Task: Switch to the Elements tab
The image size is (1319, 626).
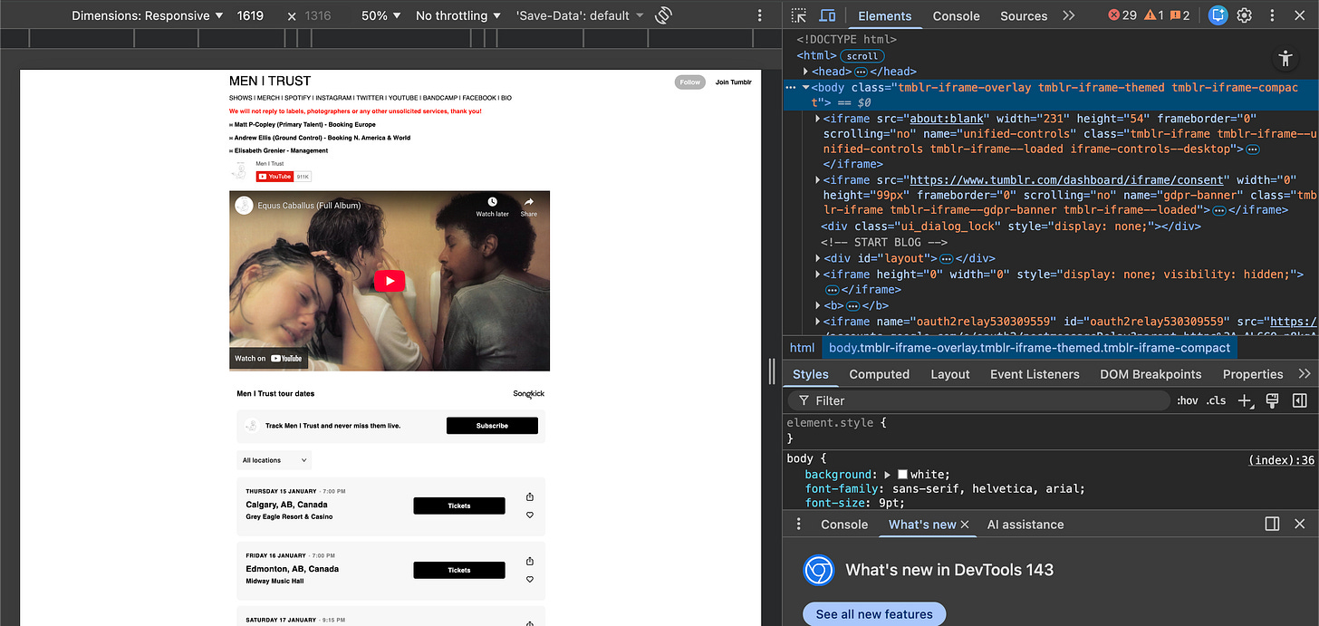Action: (x=884, y=15)
